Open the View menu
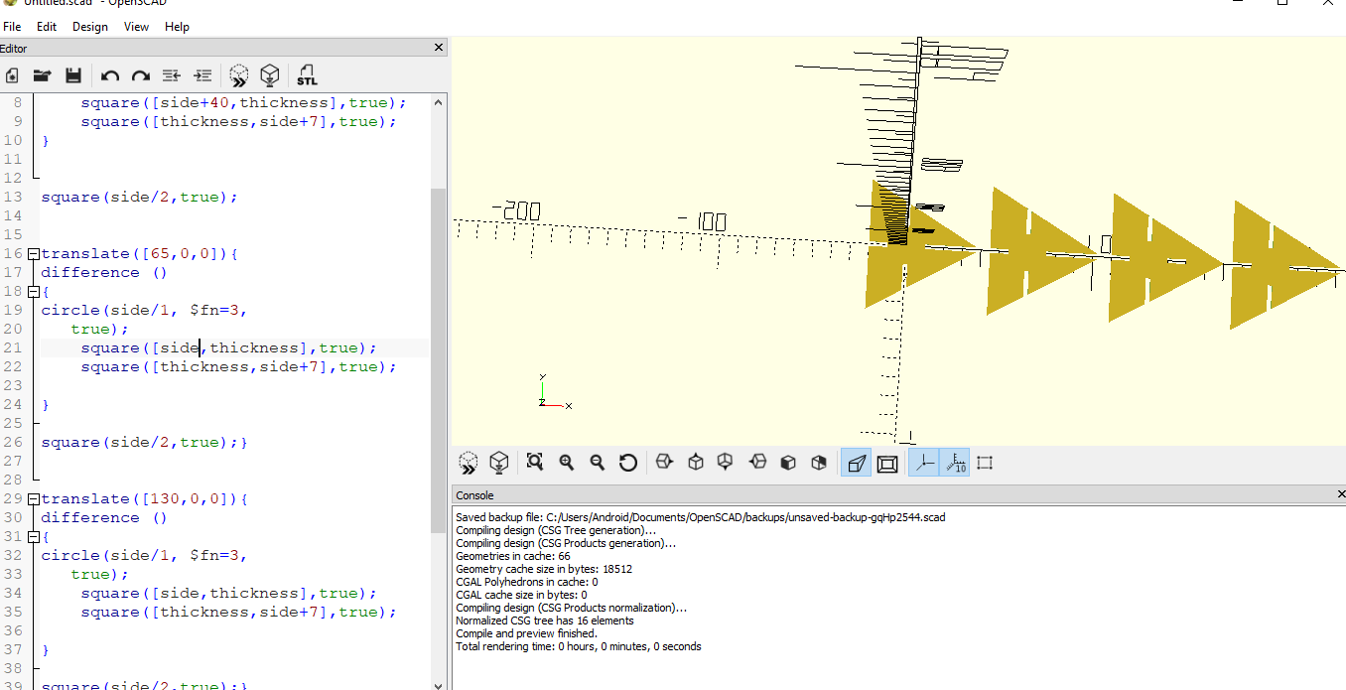 (136, 27)
